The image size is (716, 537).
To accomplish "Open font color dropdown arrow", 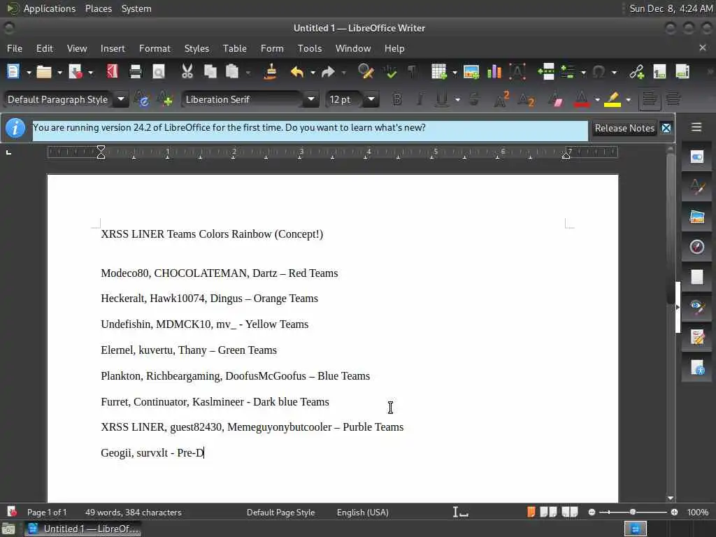I will click(597, 99).
